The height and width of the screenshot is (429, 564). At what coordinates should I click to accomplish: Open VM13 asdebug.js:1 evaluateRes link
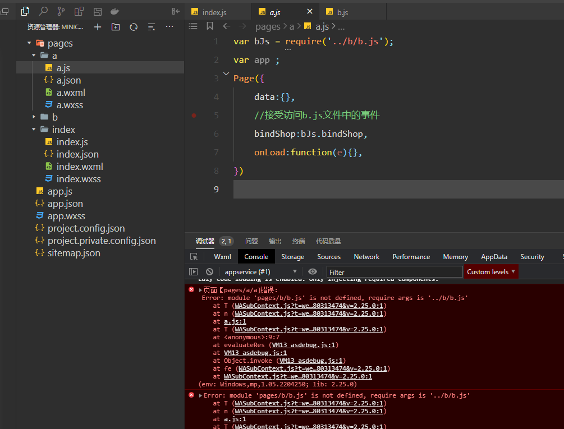303,345
